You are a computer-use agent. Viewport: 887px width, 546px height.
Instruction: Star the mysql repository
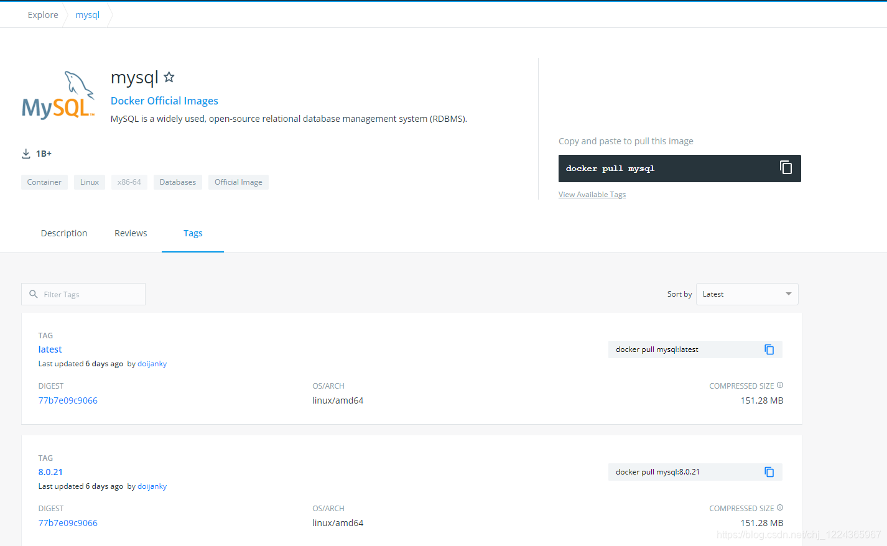click(169, 76)
